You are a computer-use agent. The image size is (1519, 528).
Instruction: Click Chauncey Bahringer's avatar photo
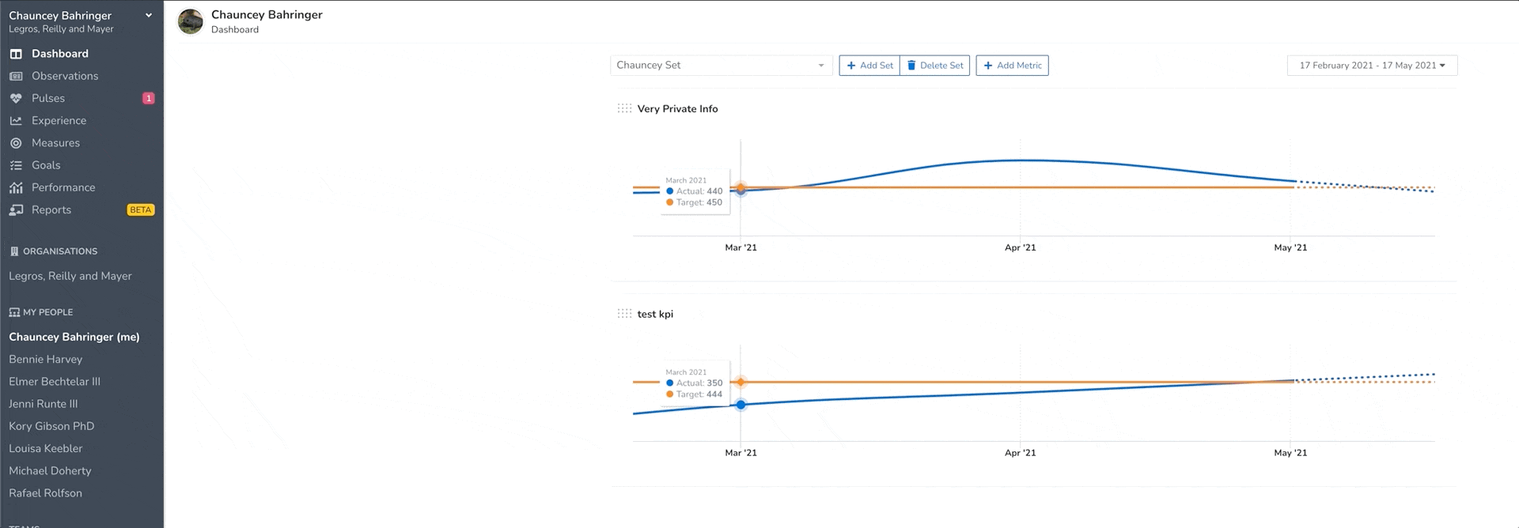pos(190,21)
